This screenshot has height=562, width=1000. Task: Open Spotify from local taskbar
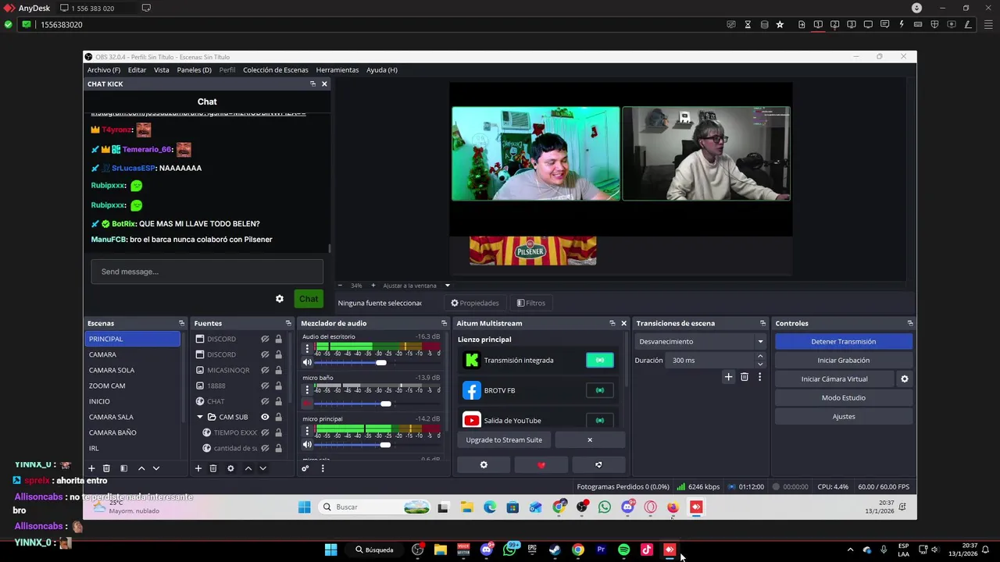coord(623,550)
